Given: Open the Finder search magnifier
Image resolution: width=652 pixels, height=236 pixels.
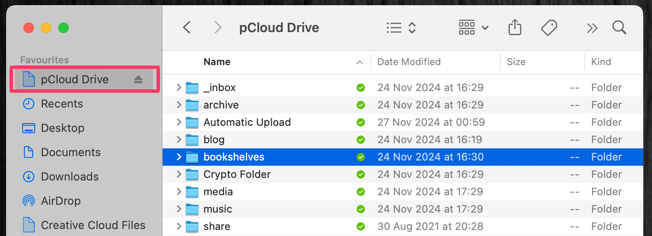Looking at the screenshot, I should (x=619, y=28).
